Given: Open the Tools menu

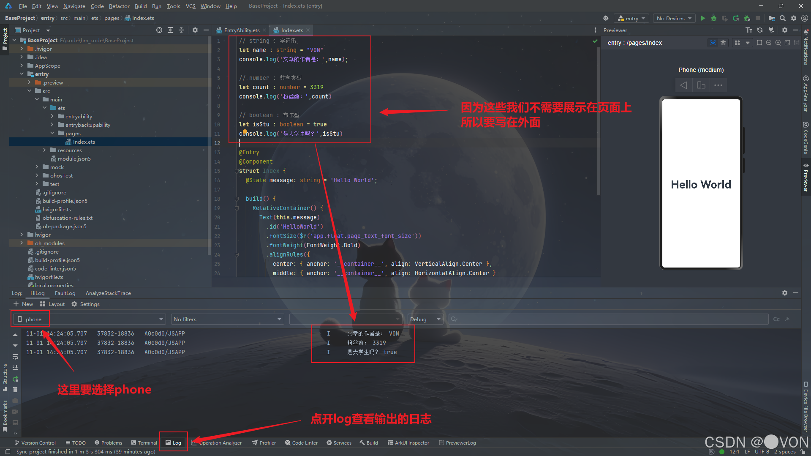Looking at the screenshot, I should [173, 6].
